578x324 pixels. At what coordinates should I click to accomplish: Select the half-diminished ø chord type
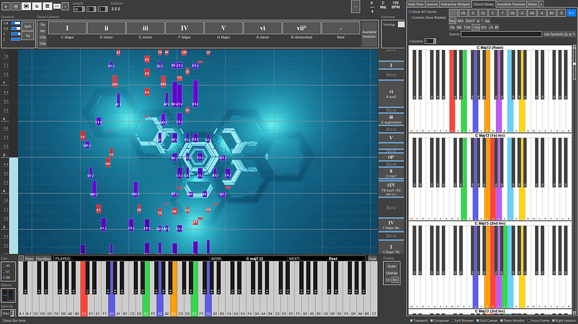coord(478,21)
